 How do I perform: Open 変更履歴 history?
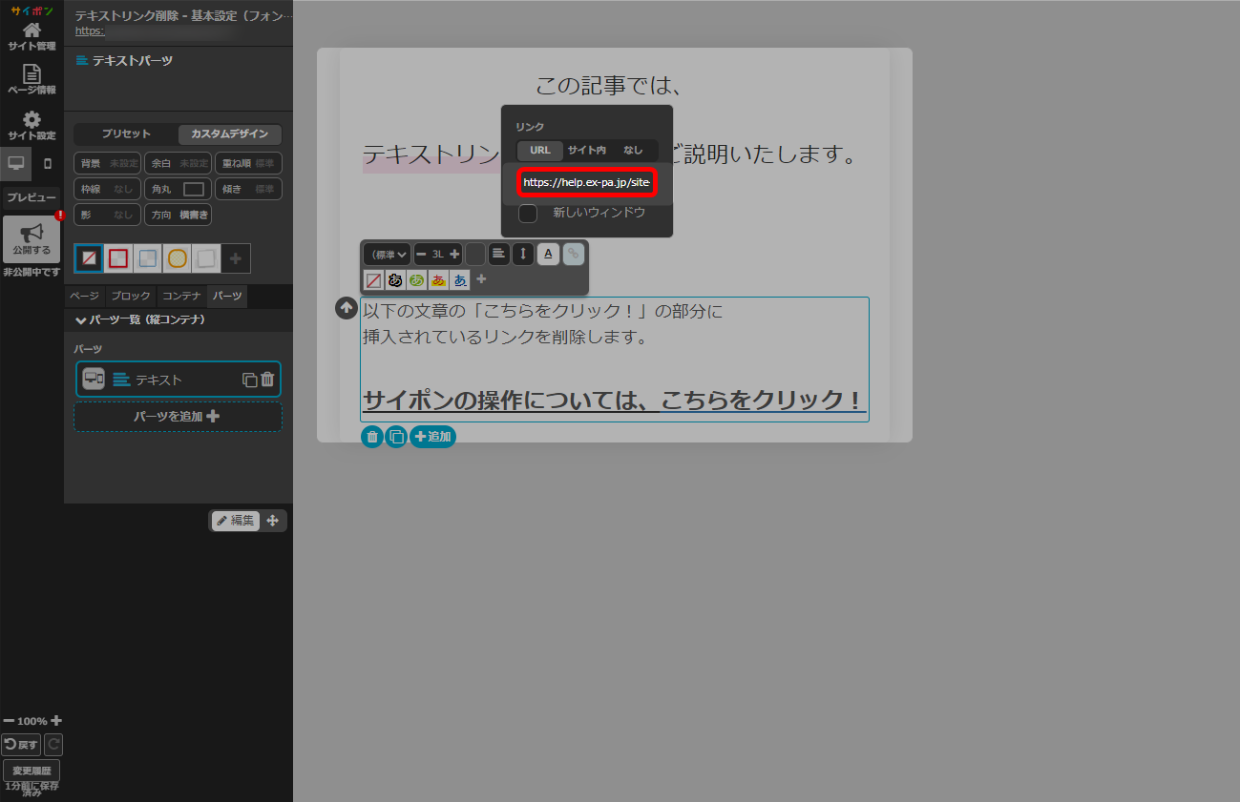point(32,770)
